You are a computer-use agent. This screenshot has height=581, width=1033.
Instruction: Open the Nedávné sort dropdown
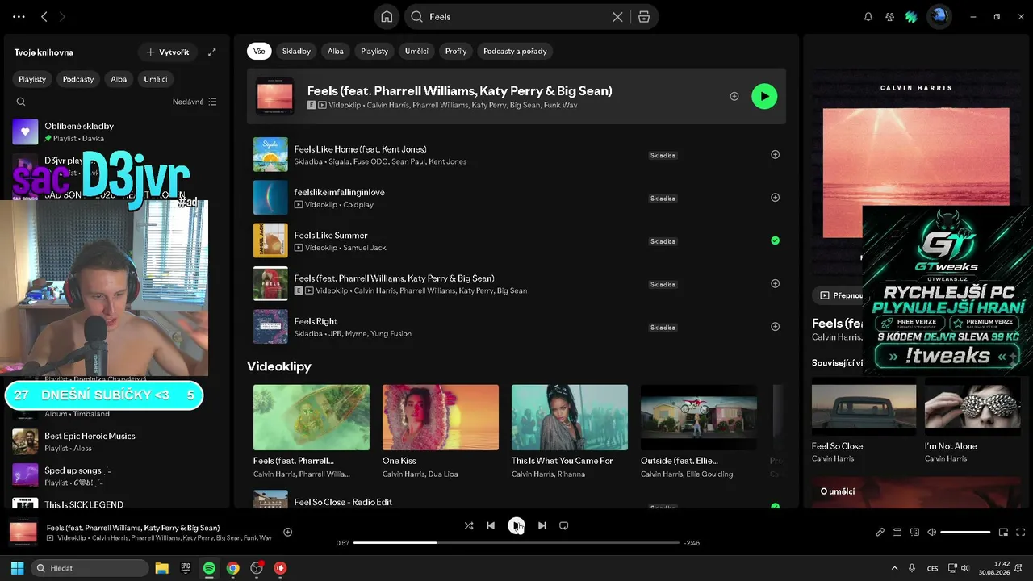click(x=194, y=102)
